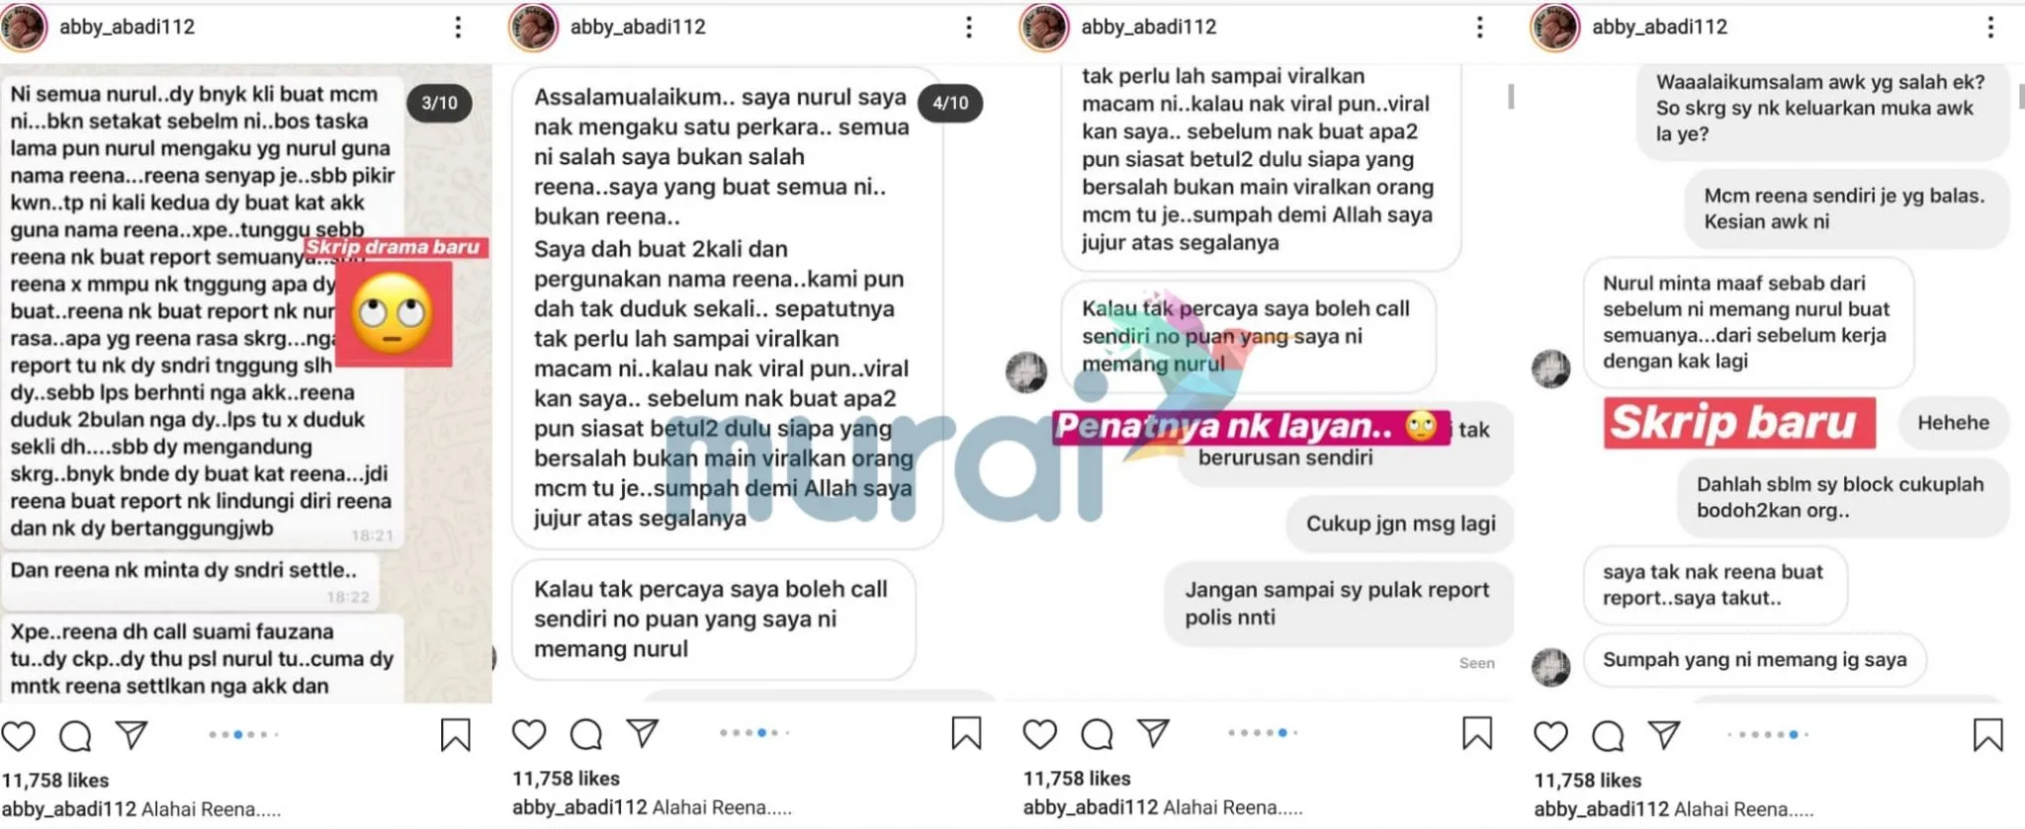Bookmark the third post
2025x829 pixels.
point(1477,733)
